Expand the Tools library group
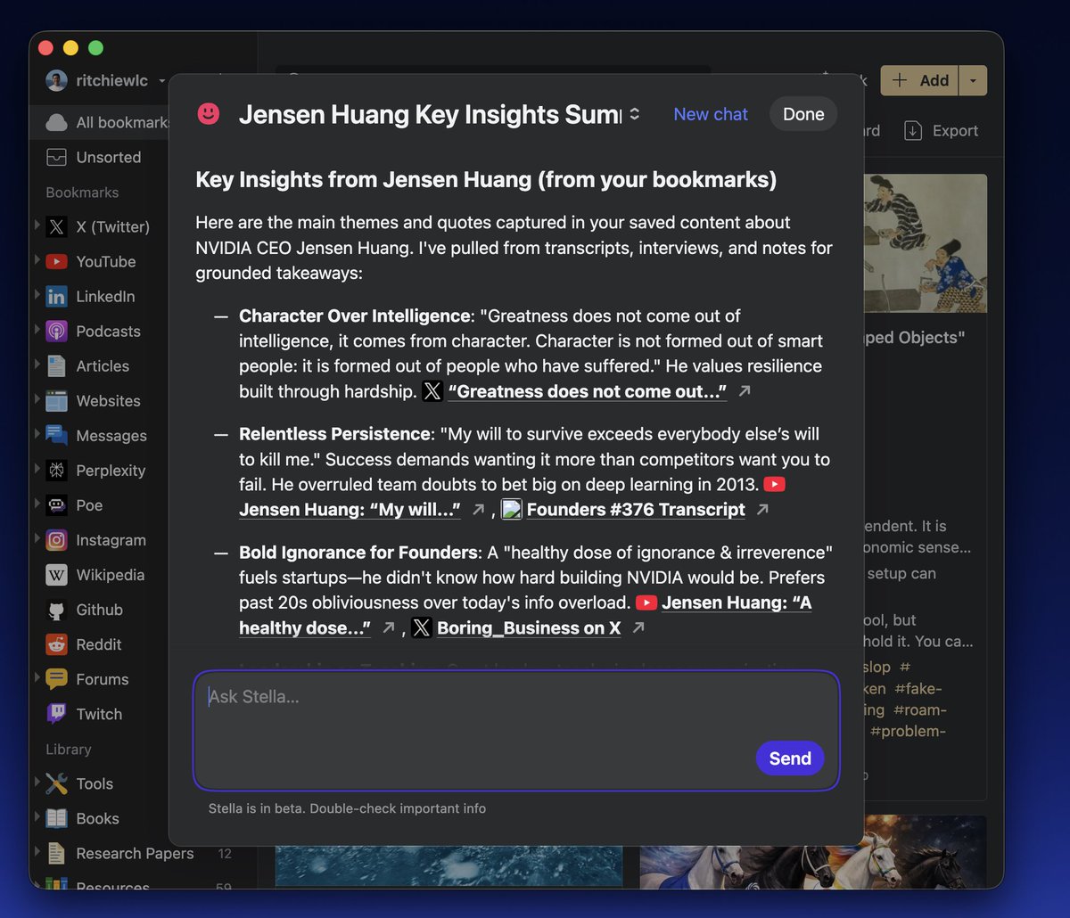The width and height of the screenshot is (1070, 918). click(x=37, y=782)
